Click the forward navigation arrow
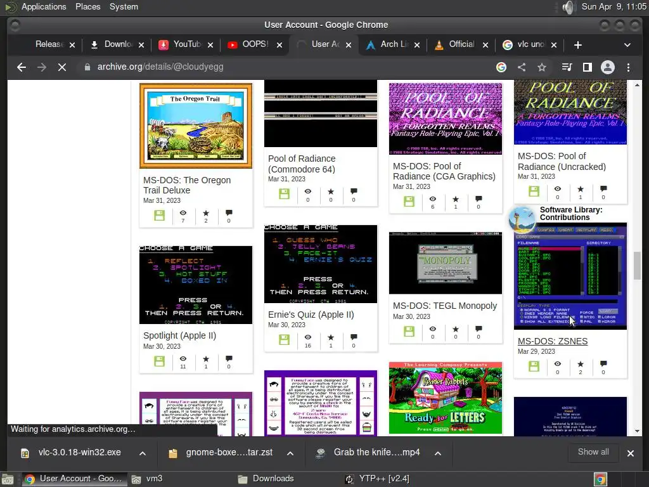The height and width of the screenshot is (487, 649). [42, 67]
